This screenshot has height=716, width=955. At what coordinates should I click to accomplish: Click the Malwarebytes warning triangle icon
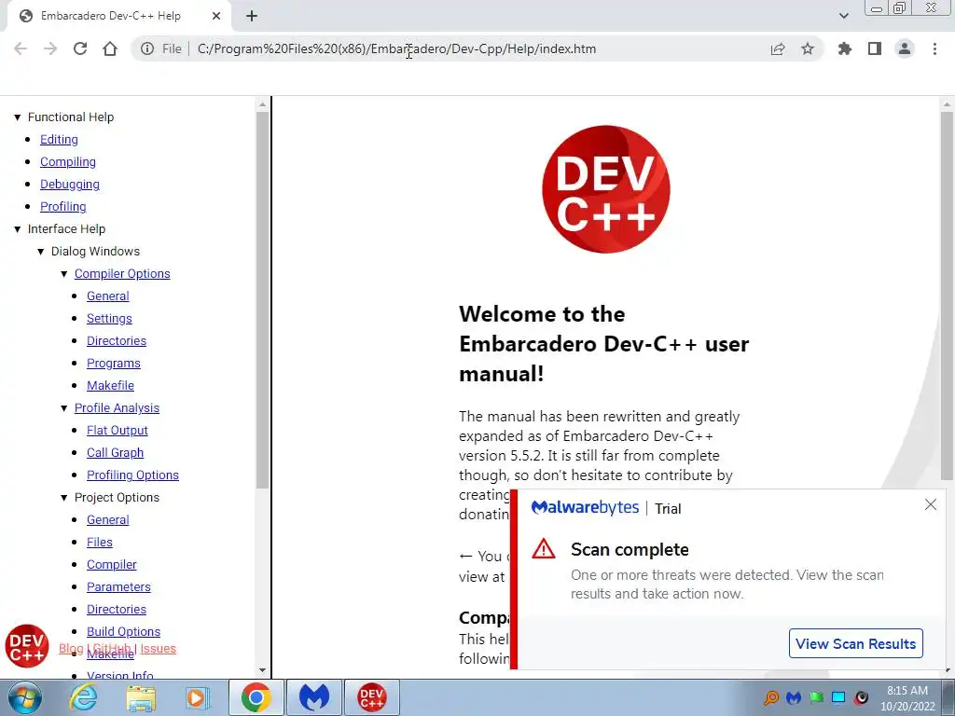[544, 548]
